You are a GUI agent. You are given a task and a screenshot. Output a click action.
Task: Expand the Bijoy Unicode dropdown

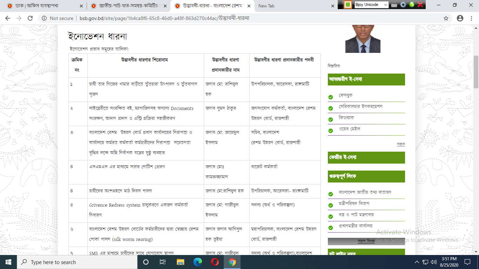point(385,5)
